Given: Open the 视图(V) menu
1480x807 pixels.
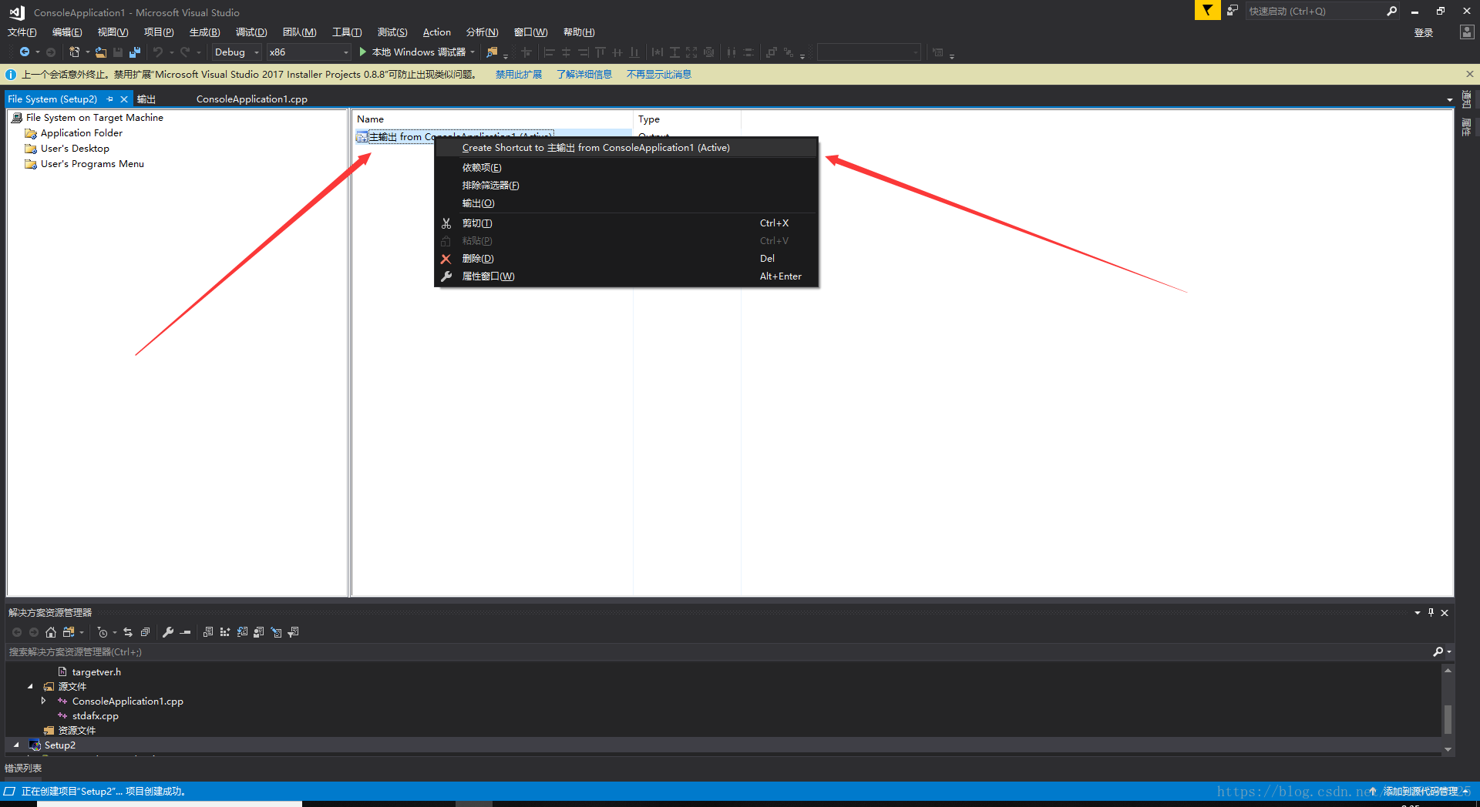Looking at the screenshot, I should tap(113, 32).
